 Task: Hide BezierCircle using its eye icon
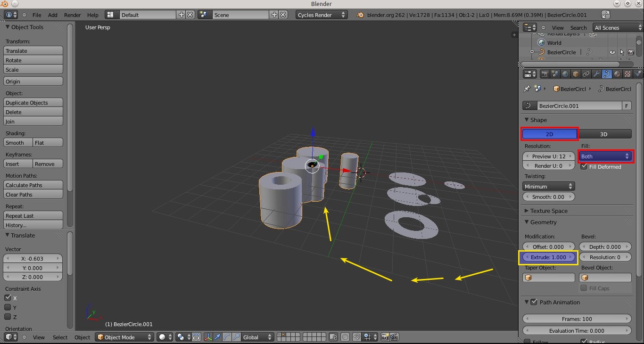point(612,52)
